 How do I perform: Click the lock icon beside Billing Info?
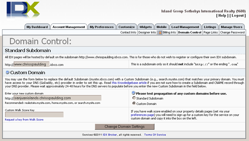pos(160,32)
